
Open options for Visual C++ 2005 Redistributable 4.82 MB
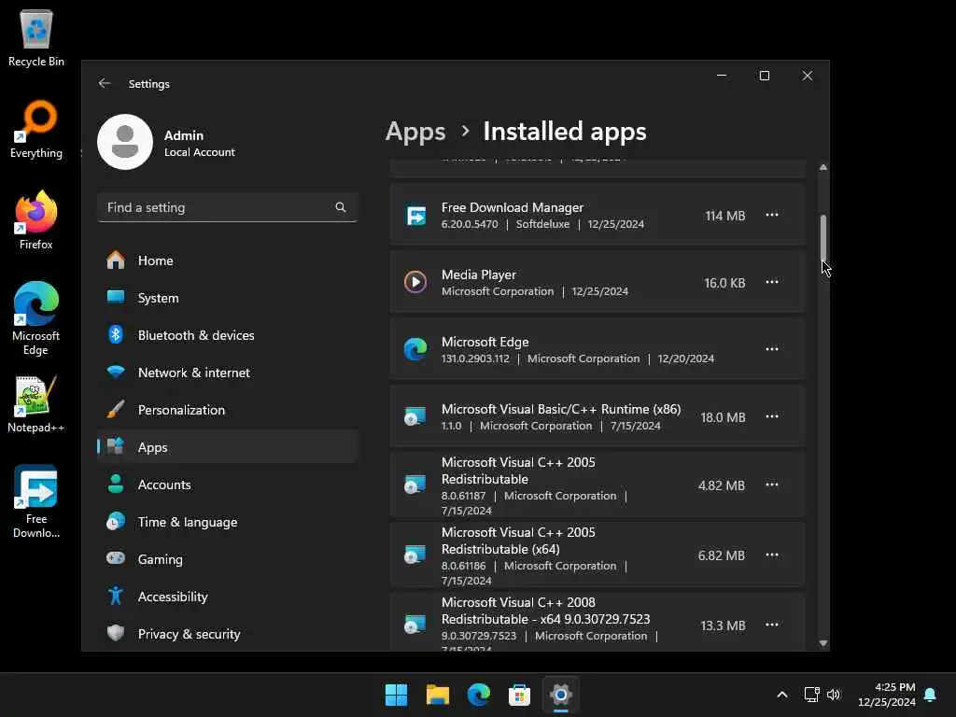[772, 485]
